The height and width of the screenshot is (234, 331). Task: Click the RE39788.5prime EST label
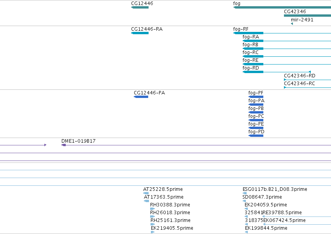[x=282, y=213]
